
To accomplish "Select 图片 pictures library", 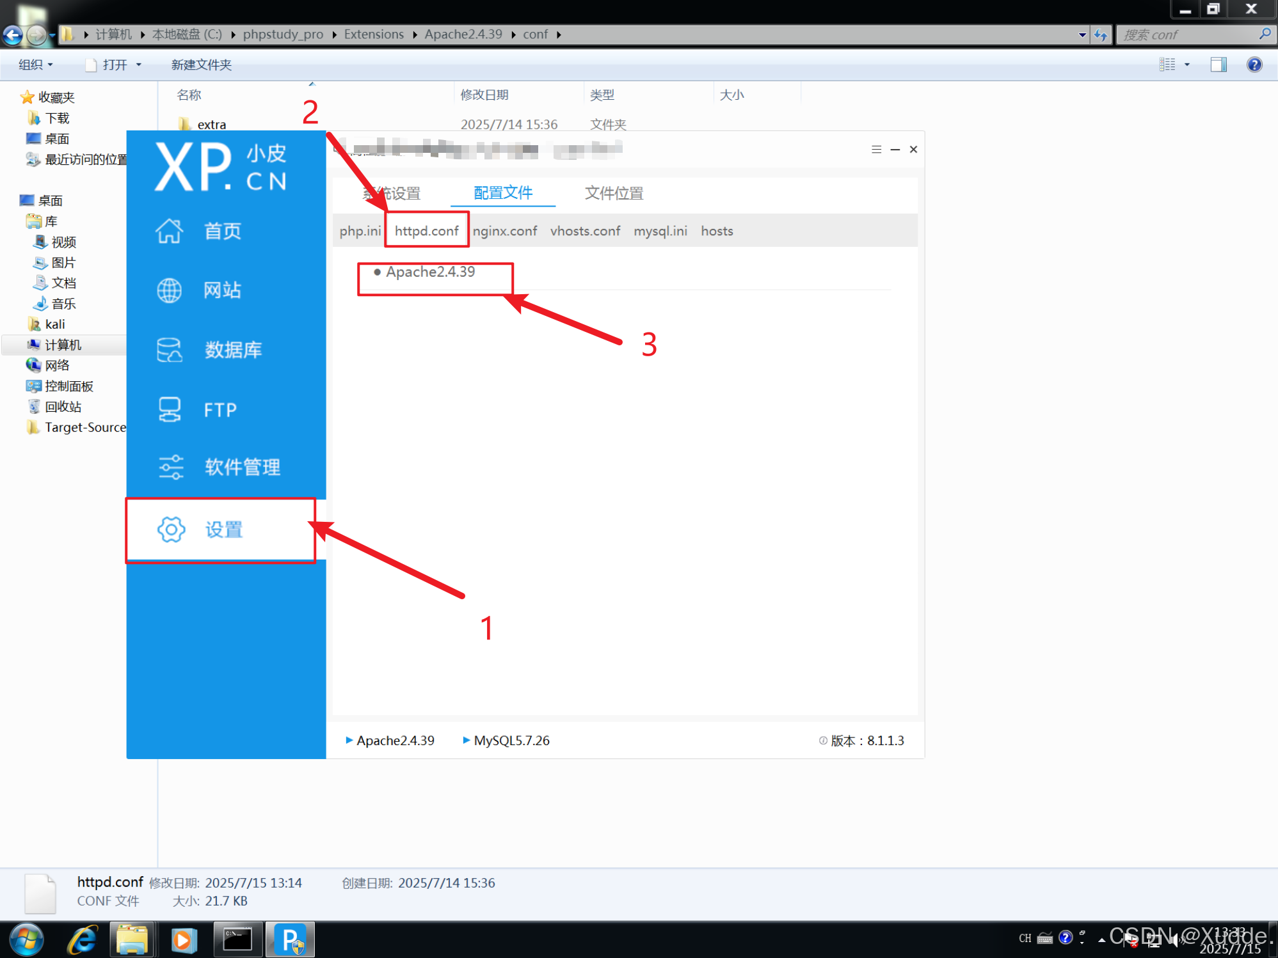I will (x=56, y=262).
